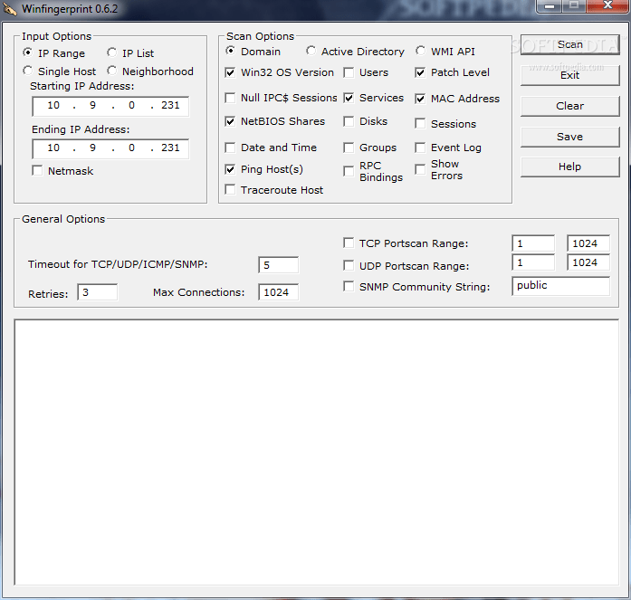Enable the Groups checkbox

point(349,148)
